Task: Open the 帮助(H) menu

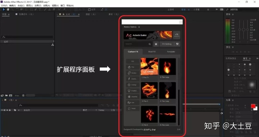Action: click(x=70, y=5)
